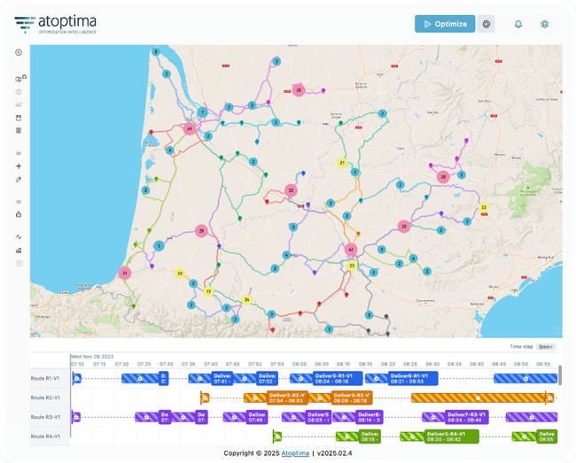576x463 pixels.
Task: Open notifications bell icon
Action: 518,24
